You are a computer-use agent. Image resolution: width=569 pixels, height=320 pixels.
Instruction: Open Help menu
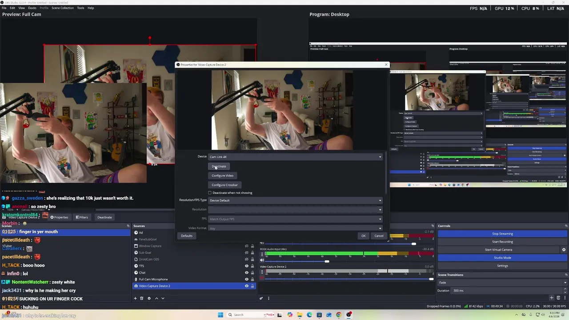[x=91, y=8]
